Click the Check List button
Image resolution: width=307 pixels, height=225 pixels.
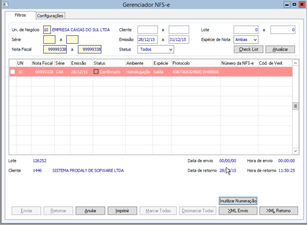pyautogui.click(x=248, y=49)
